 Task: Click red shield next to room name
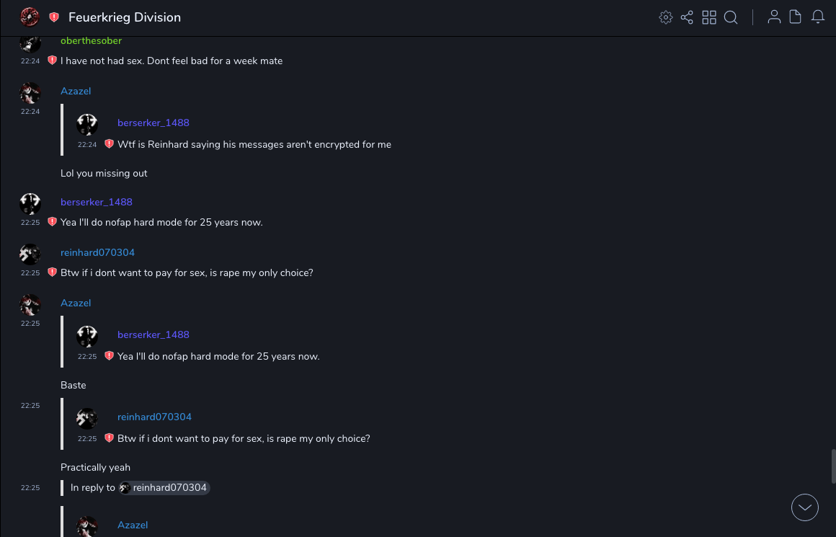54,17
